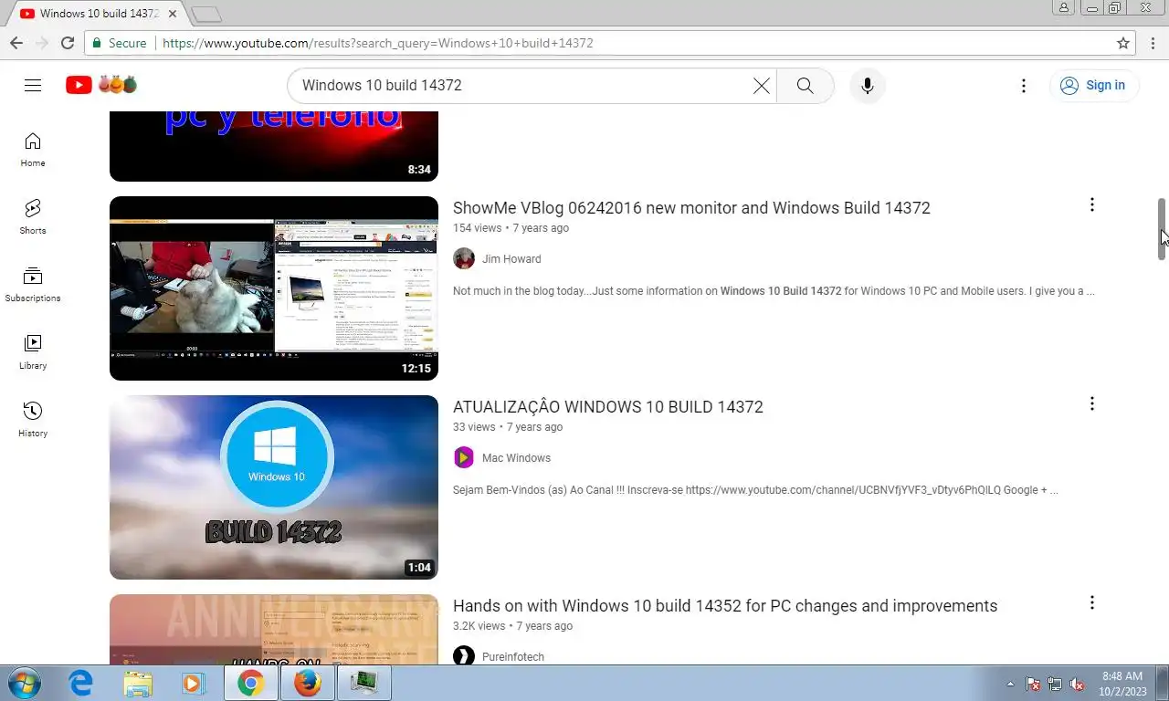Viewport: 1169px width, 701px height.
Task: Reload the page with the refresh button
Action: pos(68,43)
